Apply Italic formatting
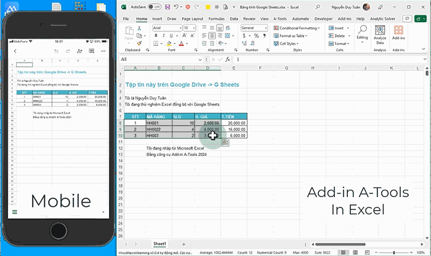This screenshot has width=431, height=256. point(164,36)
